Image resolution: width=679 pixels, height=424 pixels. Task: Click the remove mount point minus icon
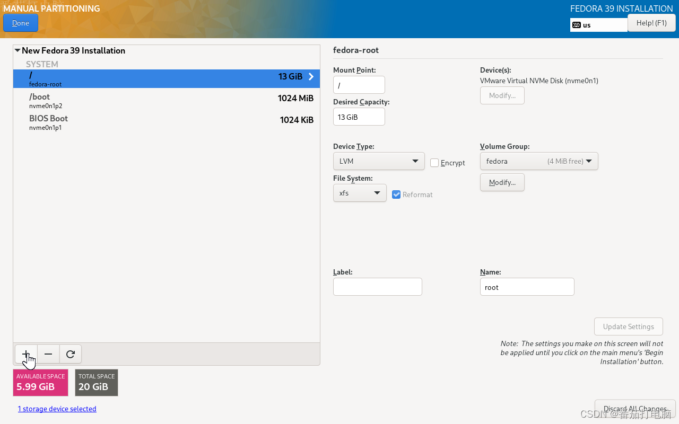[x=48, y=354]
